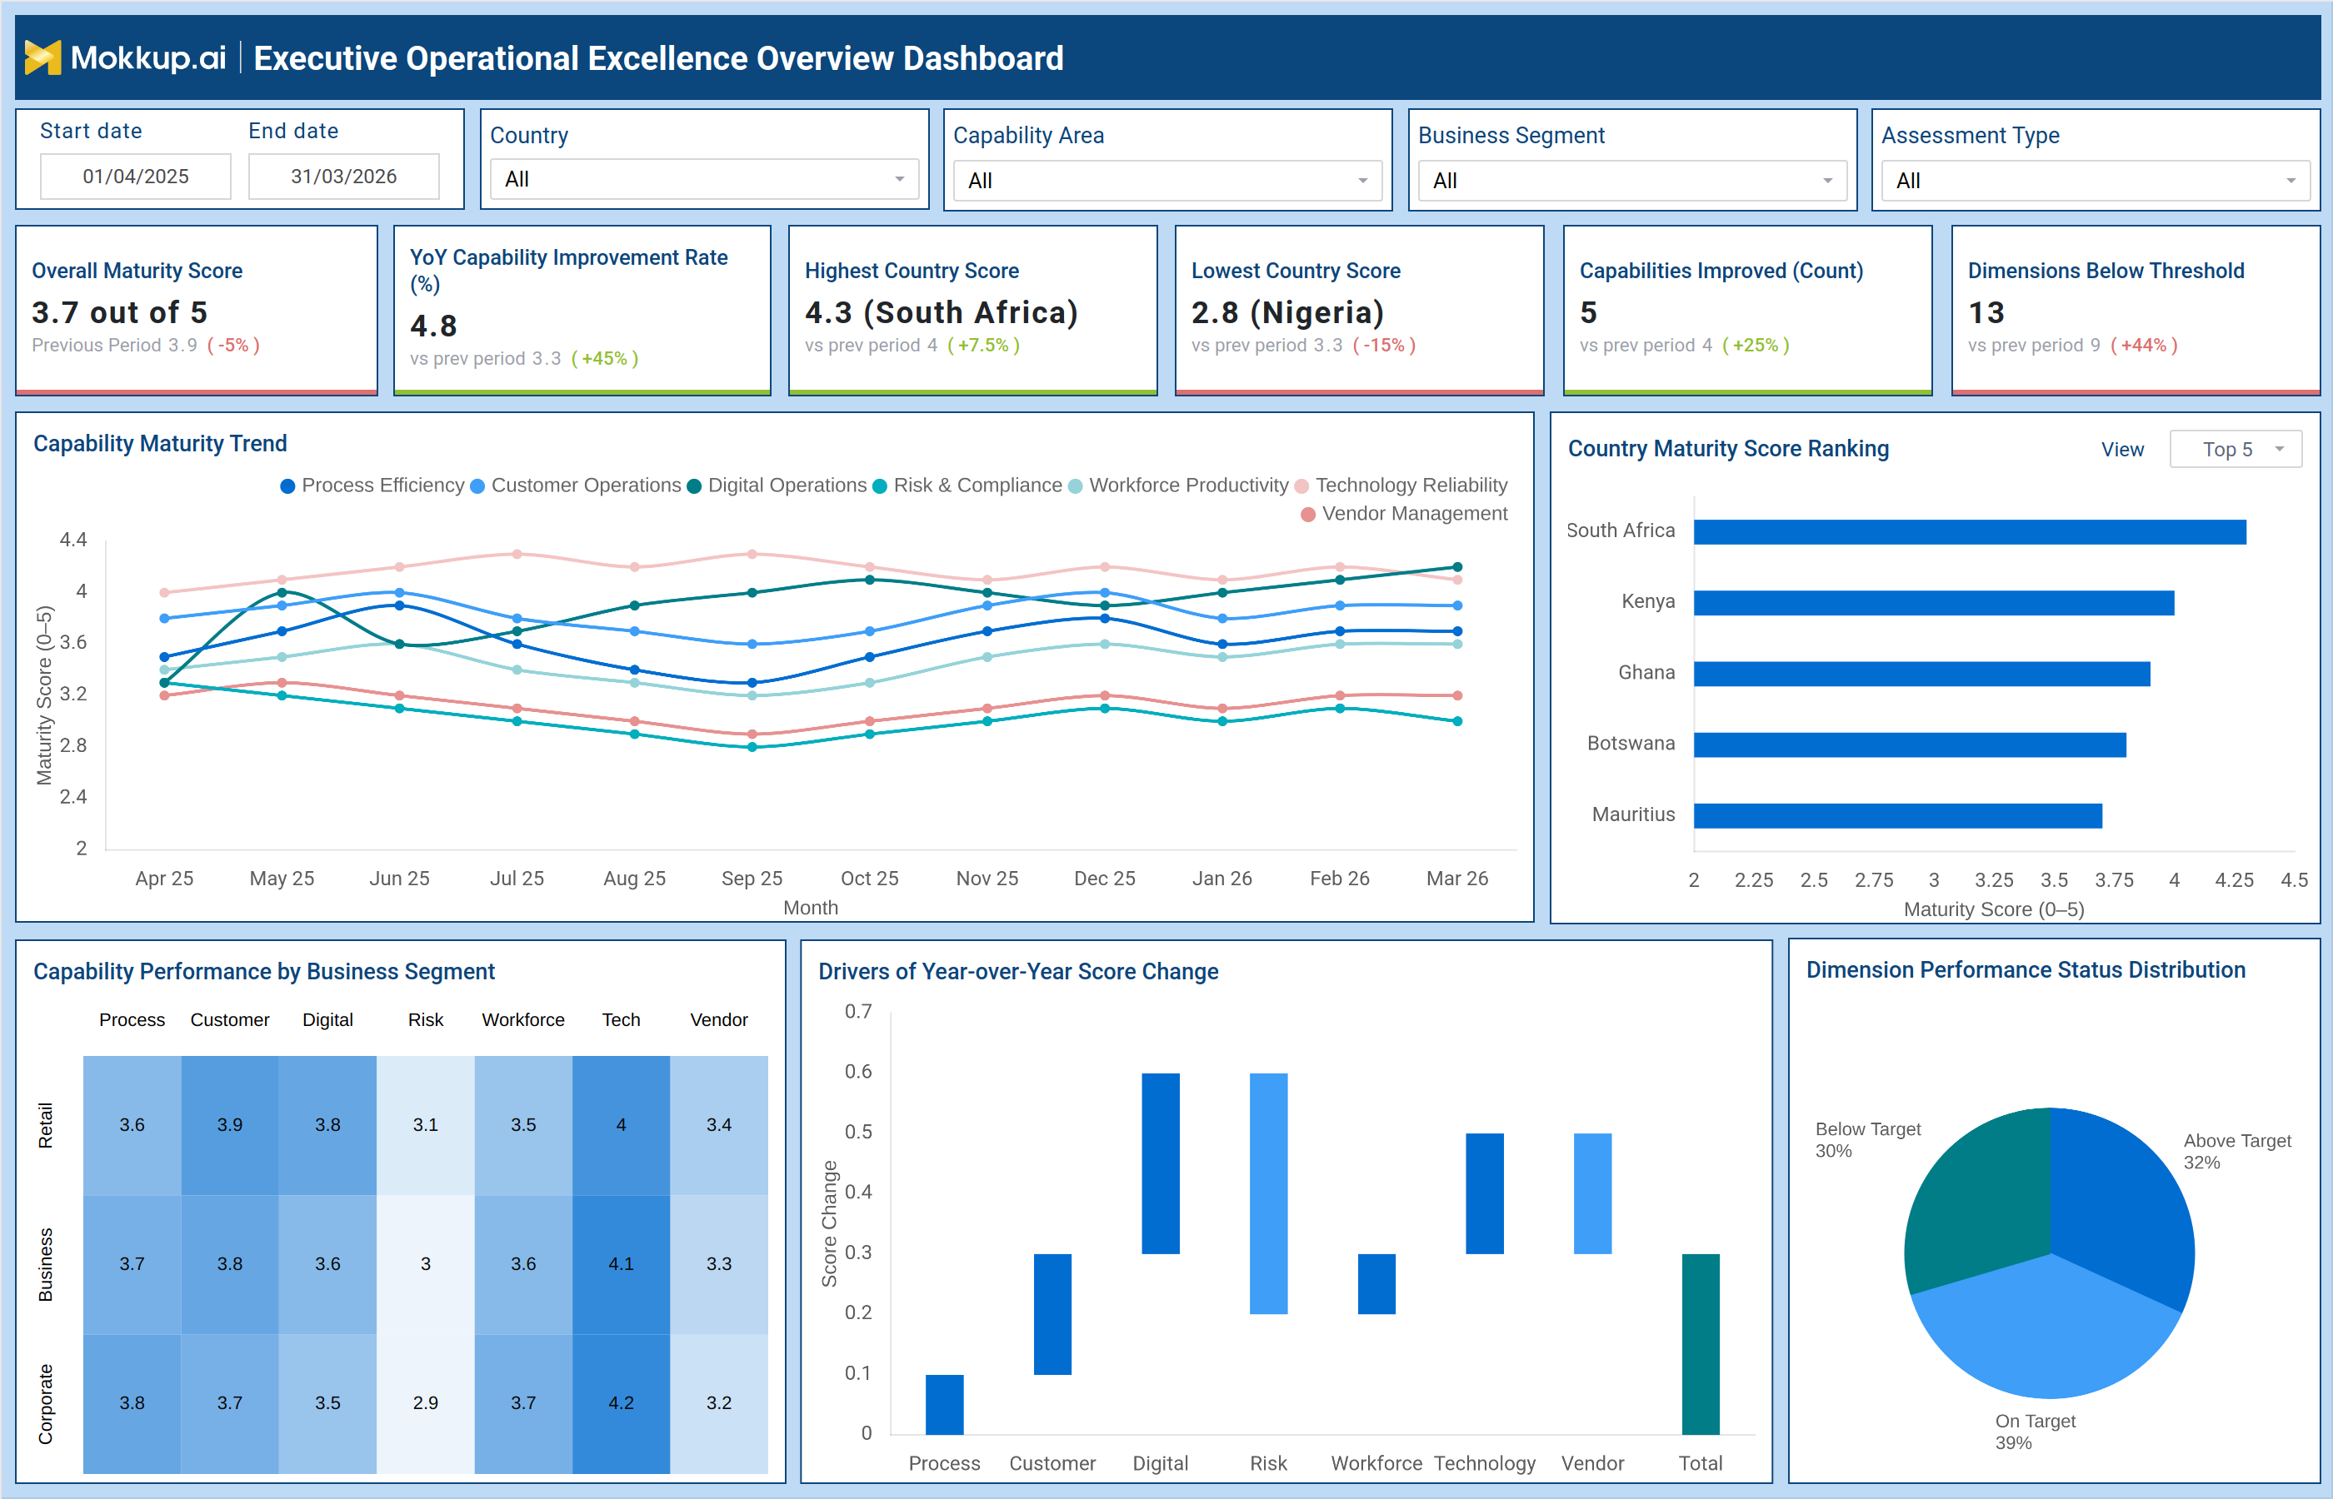The width and height of the screenshot is (2333, 1499).
Task: Select the Vendor waterfall bar
Action: (x=1593, y=1193)
